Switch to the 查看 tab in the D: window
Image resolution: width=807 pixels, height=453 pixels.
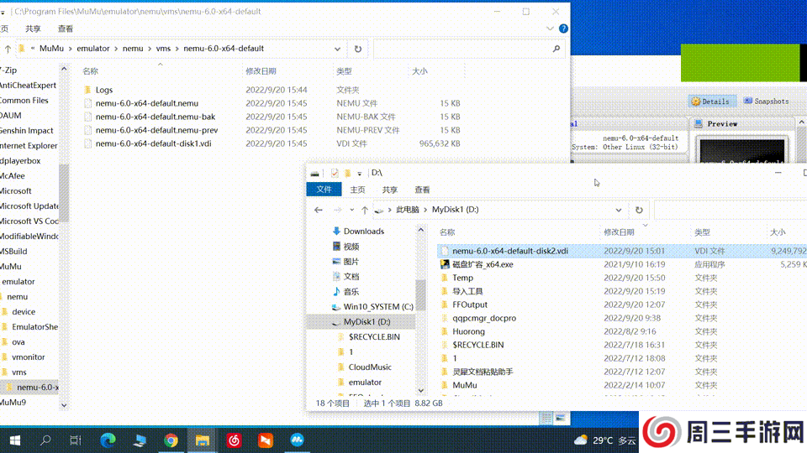coord(422,190)
